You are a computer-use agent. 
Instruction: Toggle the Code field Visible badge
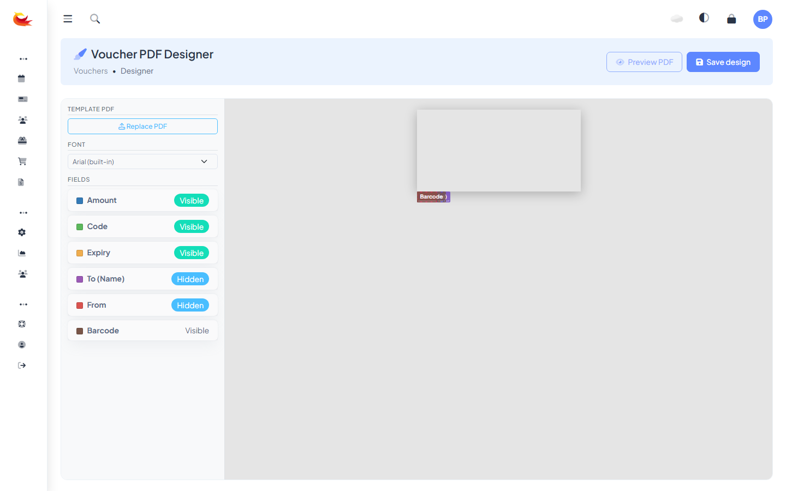click(x=192, y=227)
